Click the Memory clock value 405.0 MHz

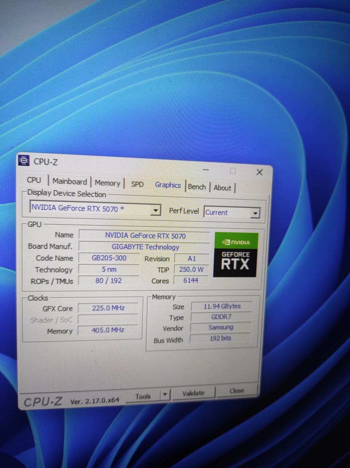pyautogui.click(x=108, y=330)
